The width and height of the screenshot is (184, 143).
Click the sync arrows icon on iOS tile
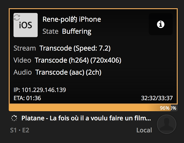17,17
